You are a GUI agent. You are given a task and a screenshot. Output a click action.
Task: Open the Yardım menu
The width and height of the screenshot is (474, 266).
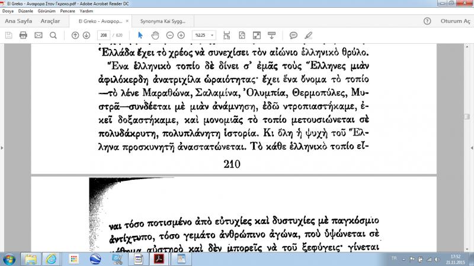86,11
